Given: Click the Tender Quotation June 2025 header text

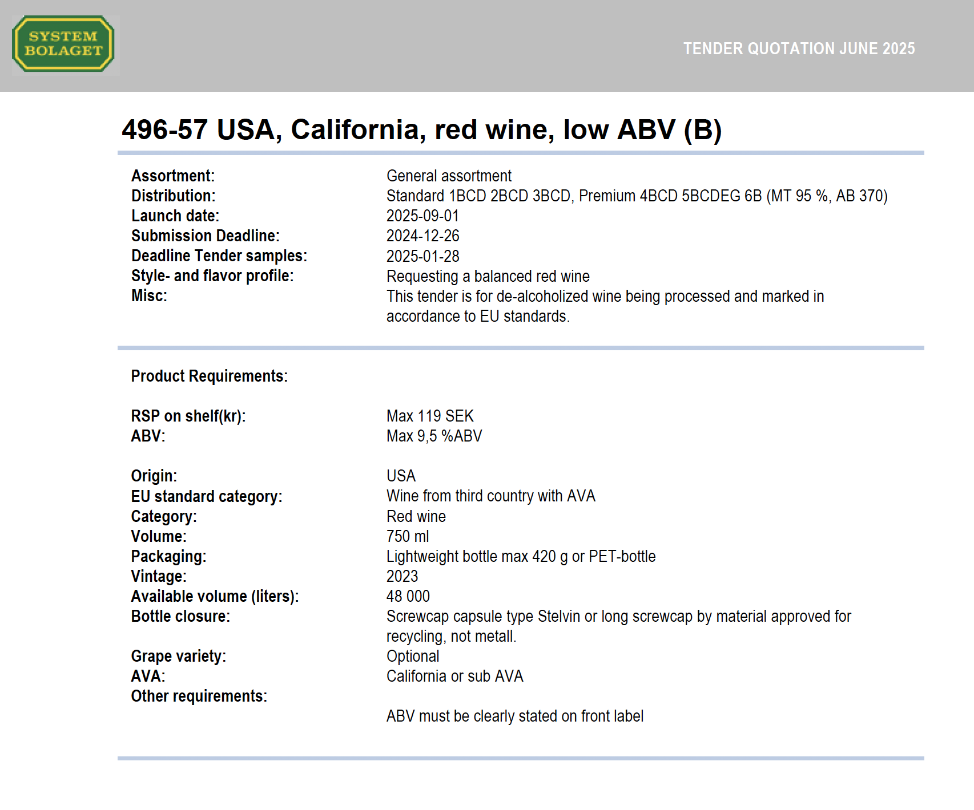Looking at the screenshot, I should (799, 48).
